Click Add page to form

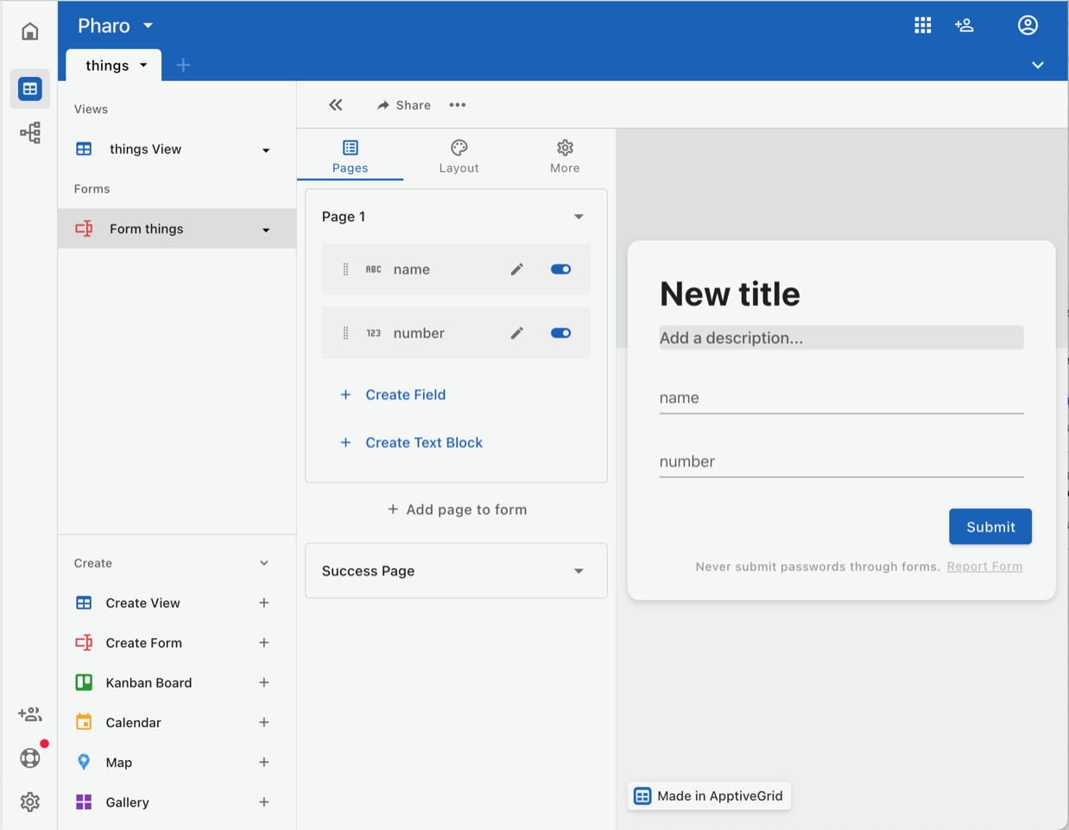457,510
